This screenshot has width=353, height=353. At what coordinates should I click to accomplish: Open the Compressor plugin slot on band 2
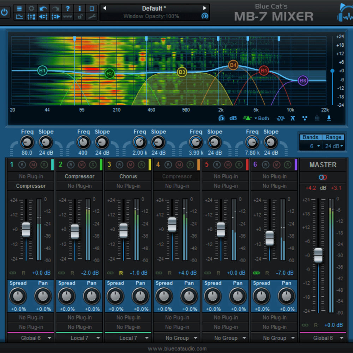tap(79, 176)
